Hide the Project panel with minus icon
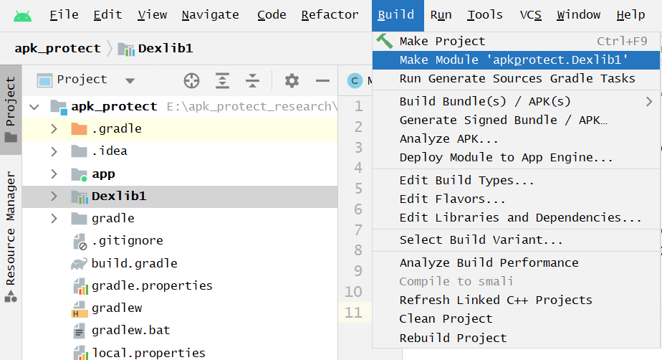 pos(322,80)
